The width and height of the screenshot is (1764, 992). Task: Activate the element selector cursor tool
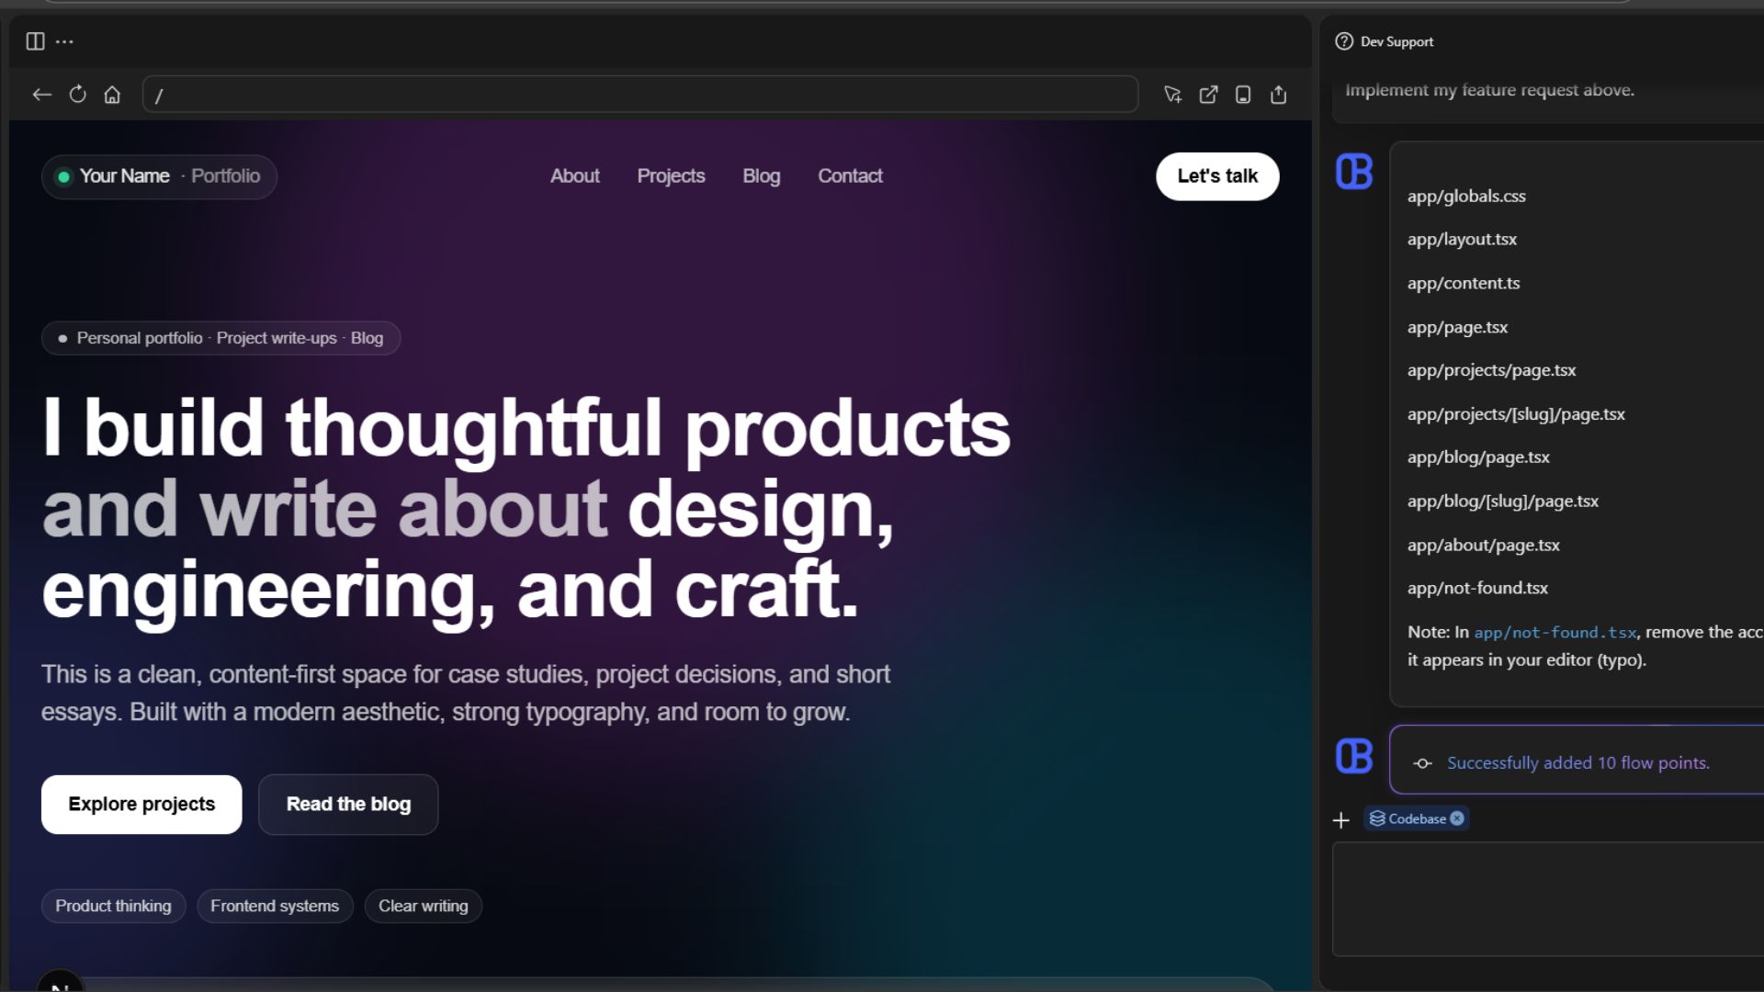1172,95
